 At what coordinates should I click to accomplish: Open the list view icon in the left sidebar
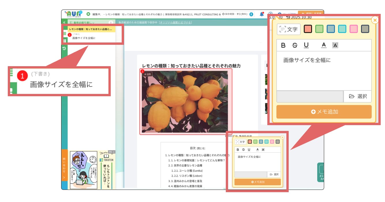point(65,34)
